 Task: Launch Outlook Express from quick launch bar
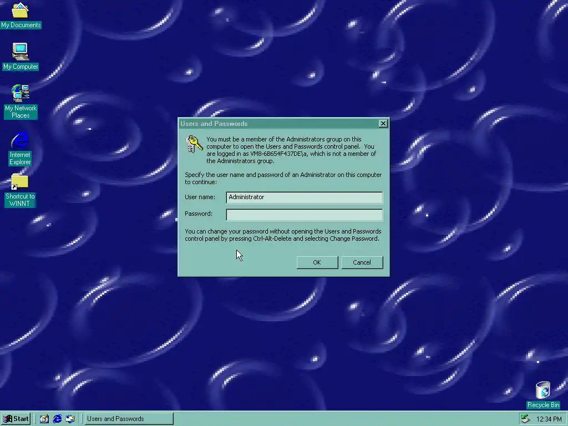[70, 419]
